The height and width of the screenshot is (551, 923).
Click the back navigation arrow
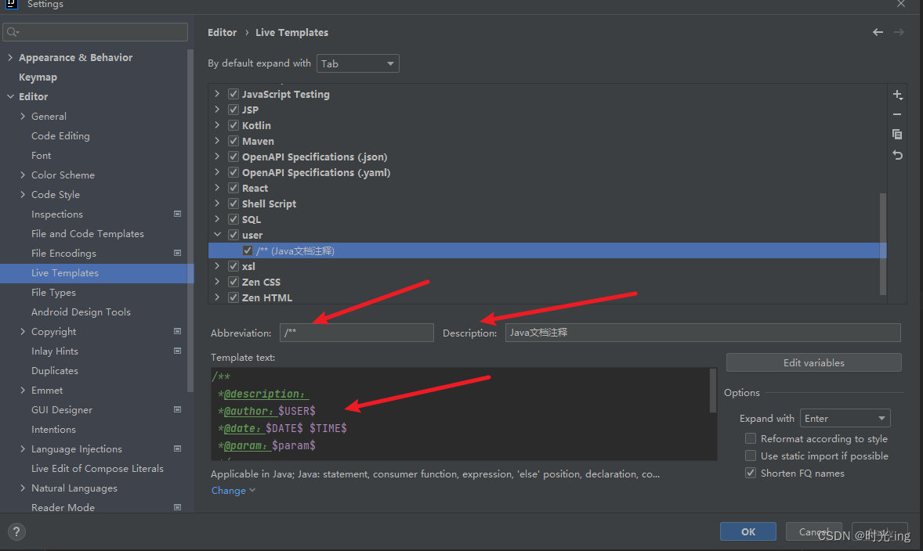tap(878, 32)
